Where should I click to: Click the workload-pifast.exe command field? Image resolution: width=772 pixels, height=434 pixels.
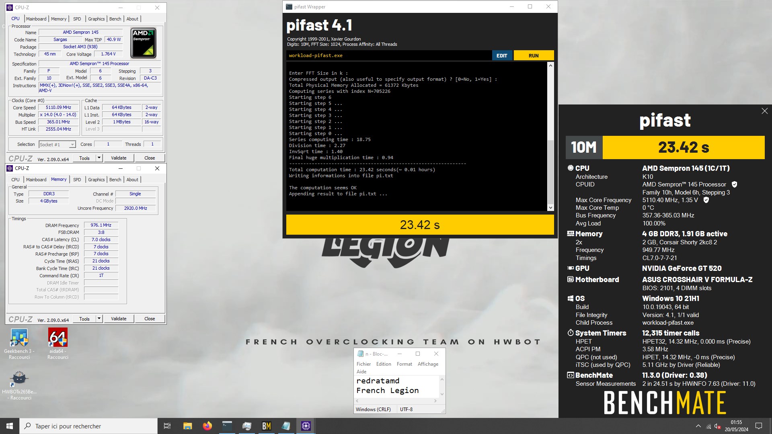pos(388,55)
